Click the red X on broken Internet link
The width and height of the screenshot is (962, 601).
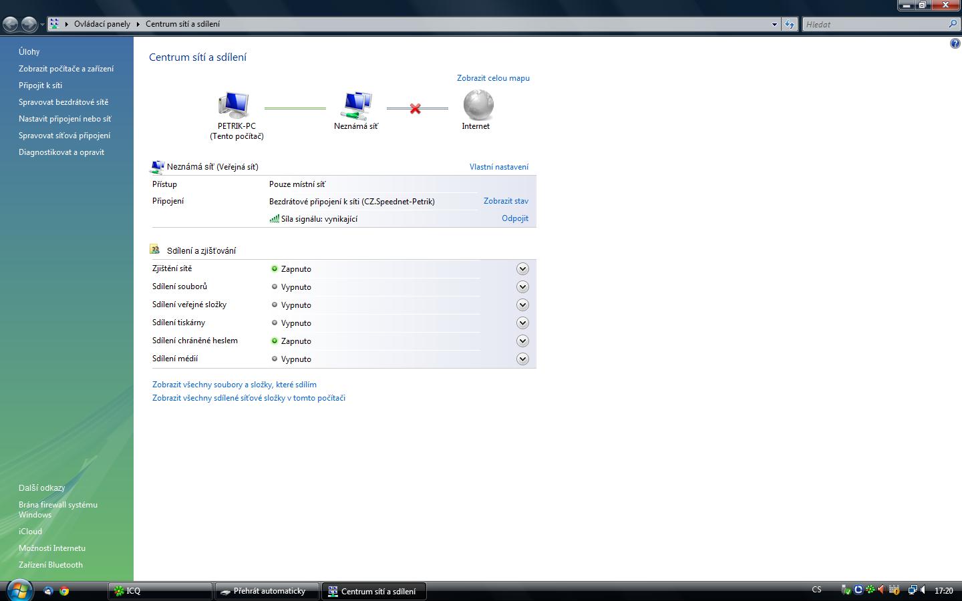(x=416, y=108)
